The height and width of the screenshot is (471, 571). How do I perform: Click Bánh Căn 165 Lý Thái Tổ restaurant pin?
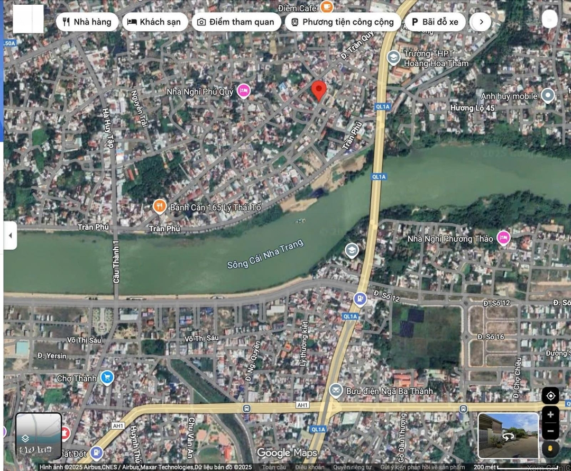[160, 206]
